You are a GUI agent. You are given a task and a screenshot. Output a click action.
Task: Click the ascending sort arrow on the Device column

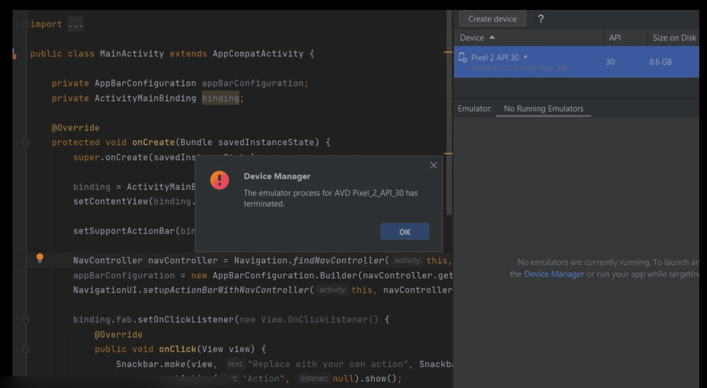click(x=493, y=37)
